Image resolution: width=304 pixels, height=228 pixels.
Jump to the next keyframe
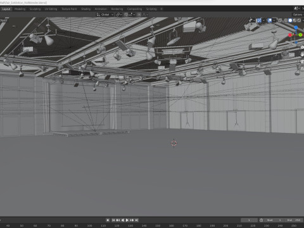pyautogui.click(x=132, y=220)
